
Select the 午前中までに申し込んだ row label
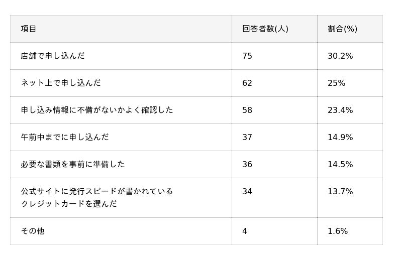(65, 137)
